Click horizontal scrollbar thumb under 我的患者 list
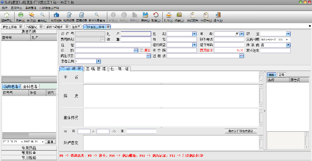312x161 pixels. 16,135
